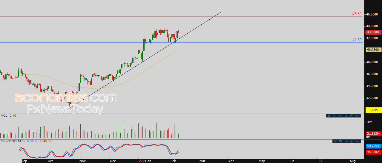Screen dimensions: 382x163
Task: Open more options for VOL panel
Action: click(x=357, y=116)
